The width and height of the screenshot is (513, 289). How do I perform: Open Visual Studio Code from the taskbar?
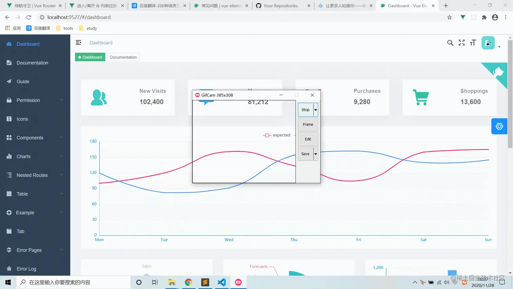222,282
